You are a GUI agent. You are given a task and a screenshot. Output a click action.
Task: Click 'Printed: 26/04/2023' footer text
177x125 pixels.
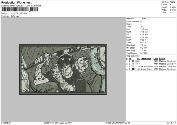click(x=117, y=123)
